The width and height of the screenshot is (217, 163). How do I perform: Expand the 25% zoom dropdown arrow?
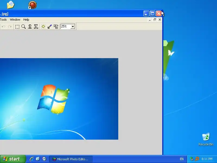point(73,26)
